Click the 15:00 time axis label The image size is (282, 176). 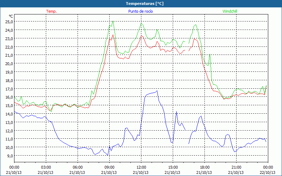(x=173, y=168)
